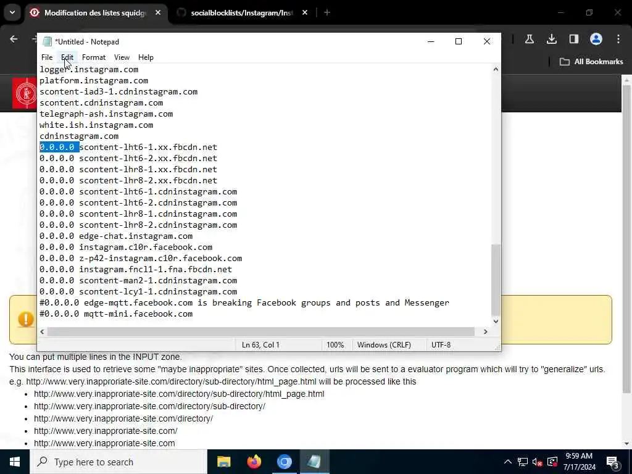
Task: Open a new browser tab with plus icon
Action: click(x=327, y=13)
